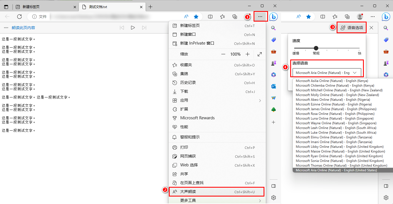Viewport: 393px width, 204px height.
Task: Open Bing Copilot sidebar icon
Action: click(x=273, y=17)
